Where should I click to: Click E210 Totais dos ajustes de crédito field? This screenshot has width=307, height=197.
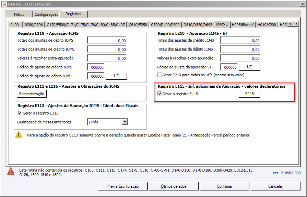[240, 41]
